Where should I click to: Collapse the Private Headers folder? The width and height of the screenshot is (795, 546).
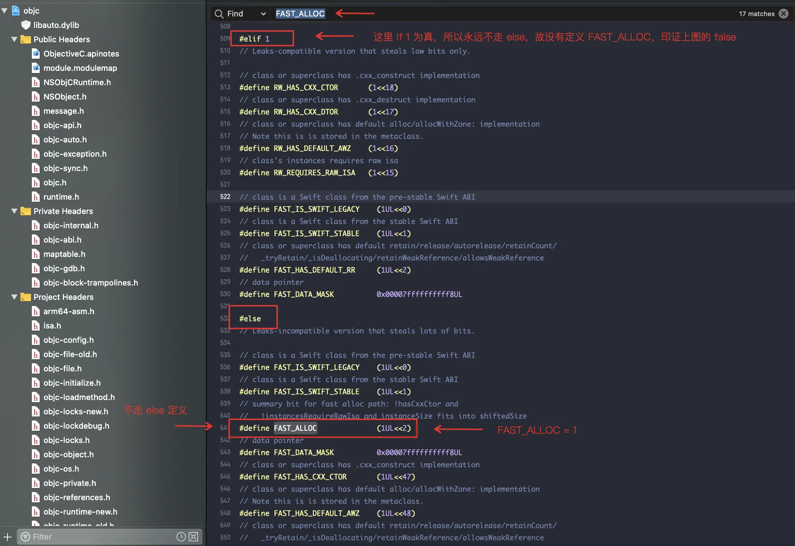[14, 211]
